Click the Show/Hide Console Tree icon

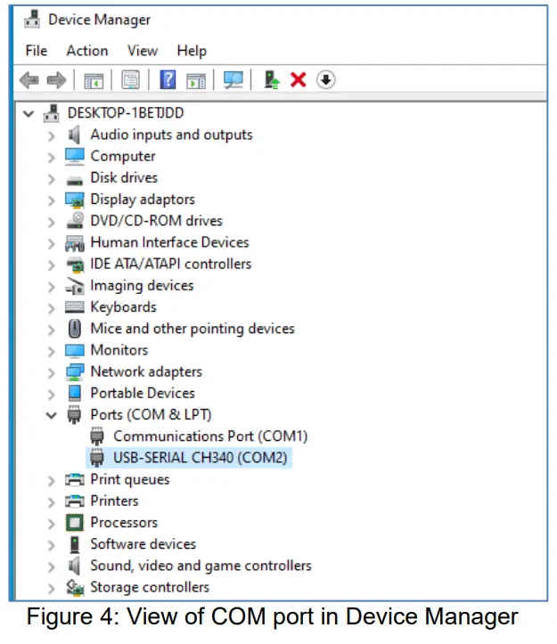click(94, 80)
